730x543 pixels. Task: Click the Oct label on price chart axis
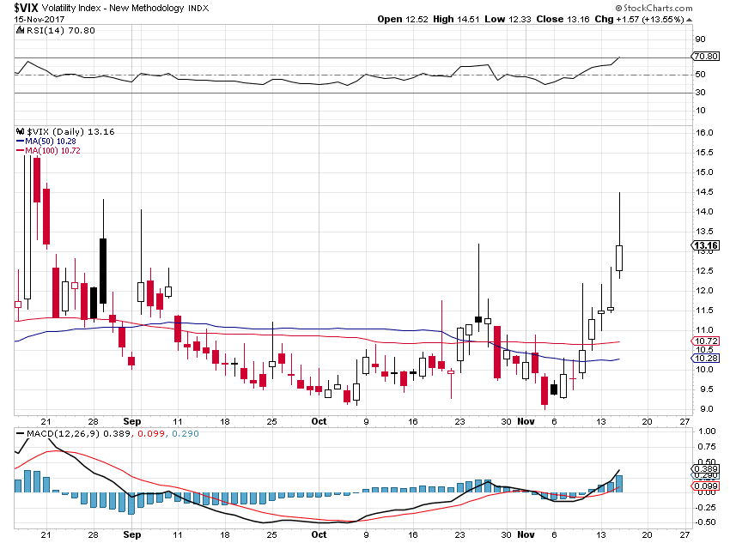[319, 421]
